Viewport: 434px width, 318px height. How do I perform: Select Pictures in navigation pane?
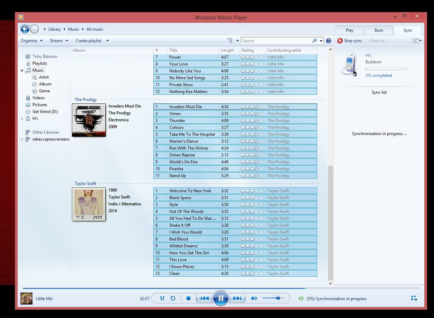[40, 105]
